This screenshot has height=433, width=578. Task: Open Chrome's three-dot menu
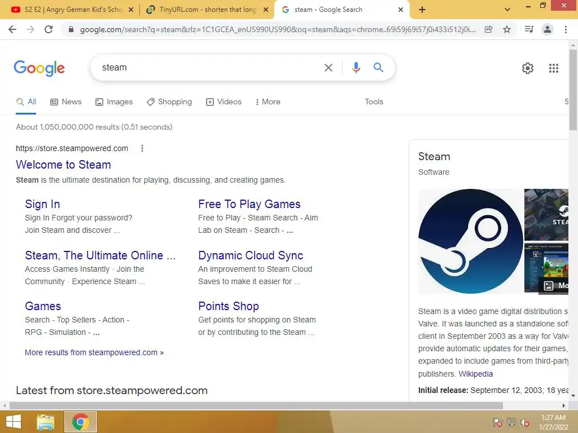click(x=566, y=29)
